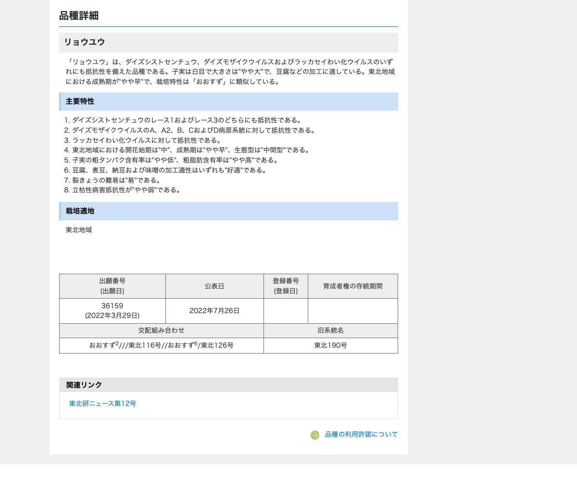Screen dimensions: 577x481
Task: Select the 公表日 table header cell
Action: tap(214, 286)
